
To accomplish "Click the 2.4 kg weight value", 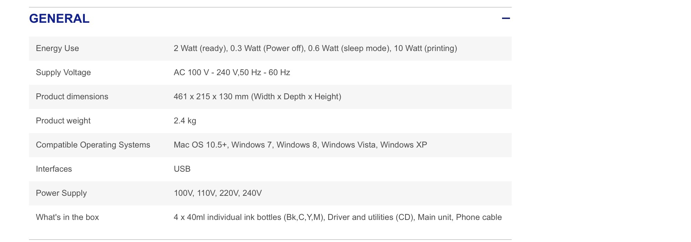I will click(185, 121).
